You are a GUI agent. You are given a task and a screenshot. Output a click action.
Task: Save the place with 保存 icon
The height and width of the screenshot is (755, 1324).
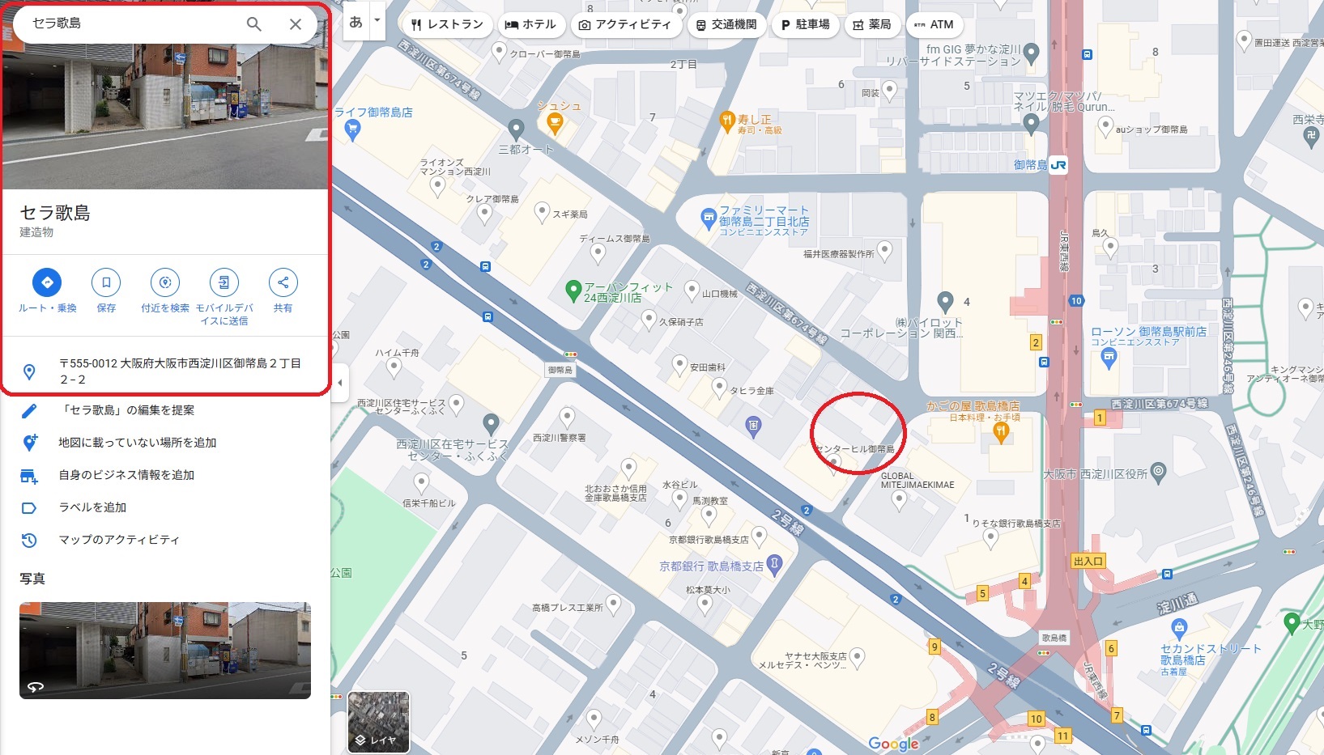[106, 282]
